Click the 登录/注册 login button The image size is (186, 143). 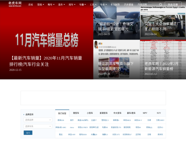[173, 5]
